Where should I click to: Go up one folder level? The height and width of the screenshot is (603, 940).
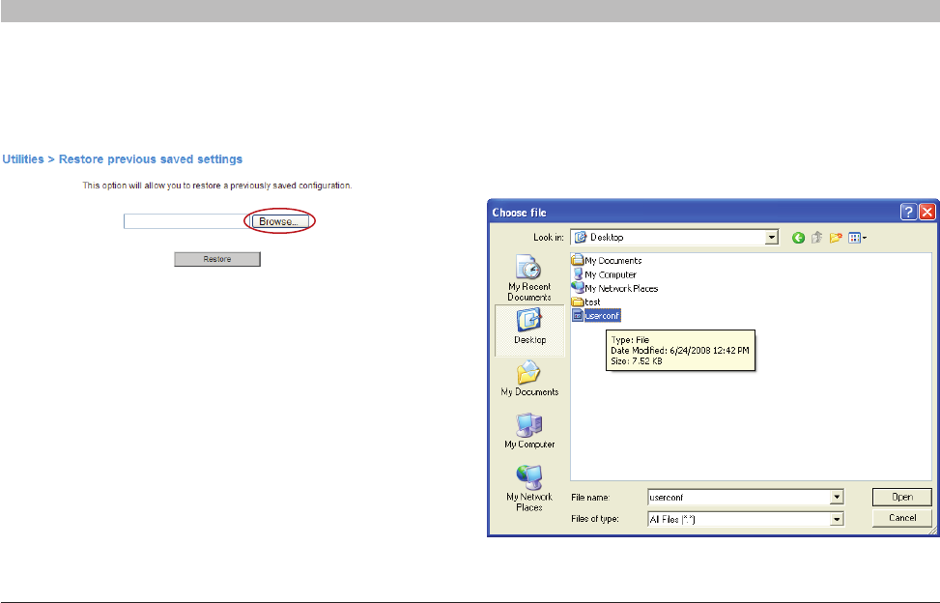click(x=816, y=237)
